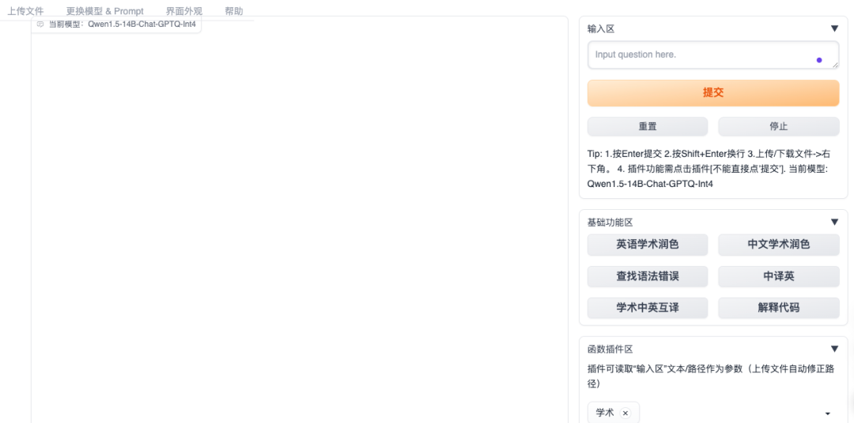Click the Input question here text box
This screenshot has height=423, width=854.
pos(713,55)
